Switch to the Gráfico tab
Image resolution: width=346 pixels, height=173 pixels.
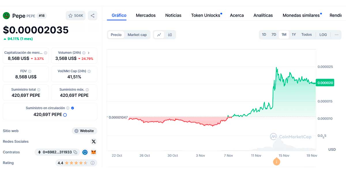tap(119, 15)
